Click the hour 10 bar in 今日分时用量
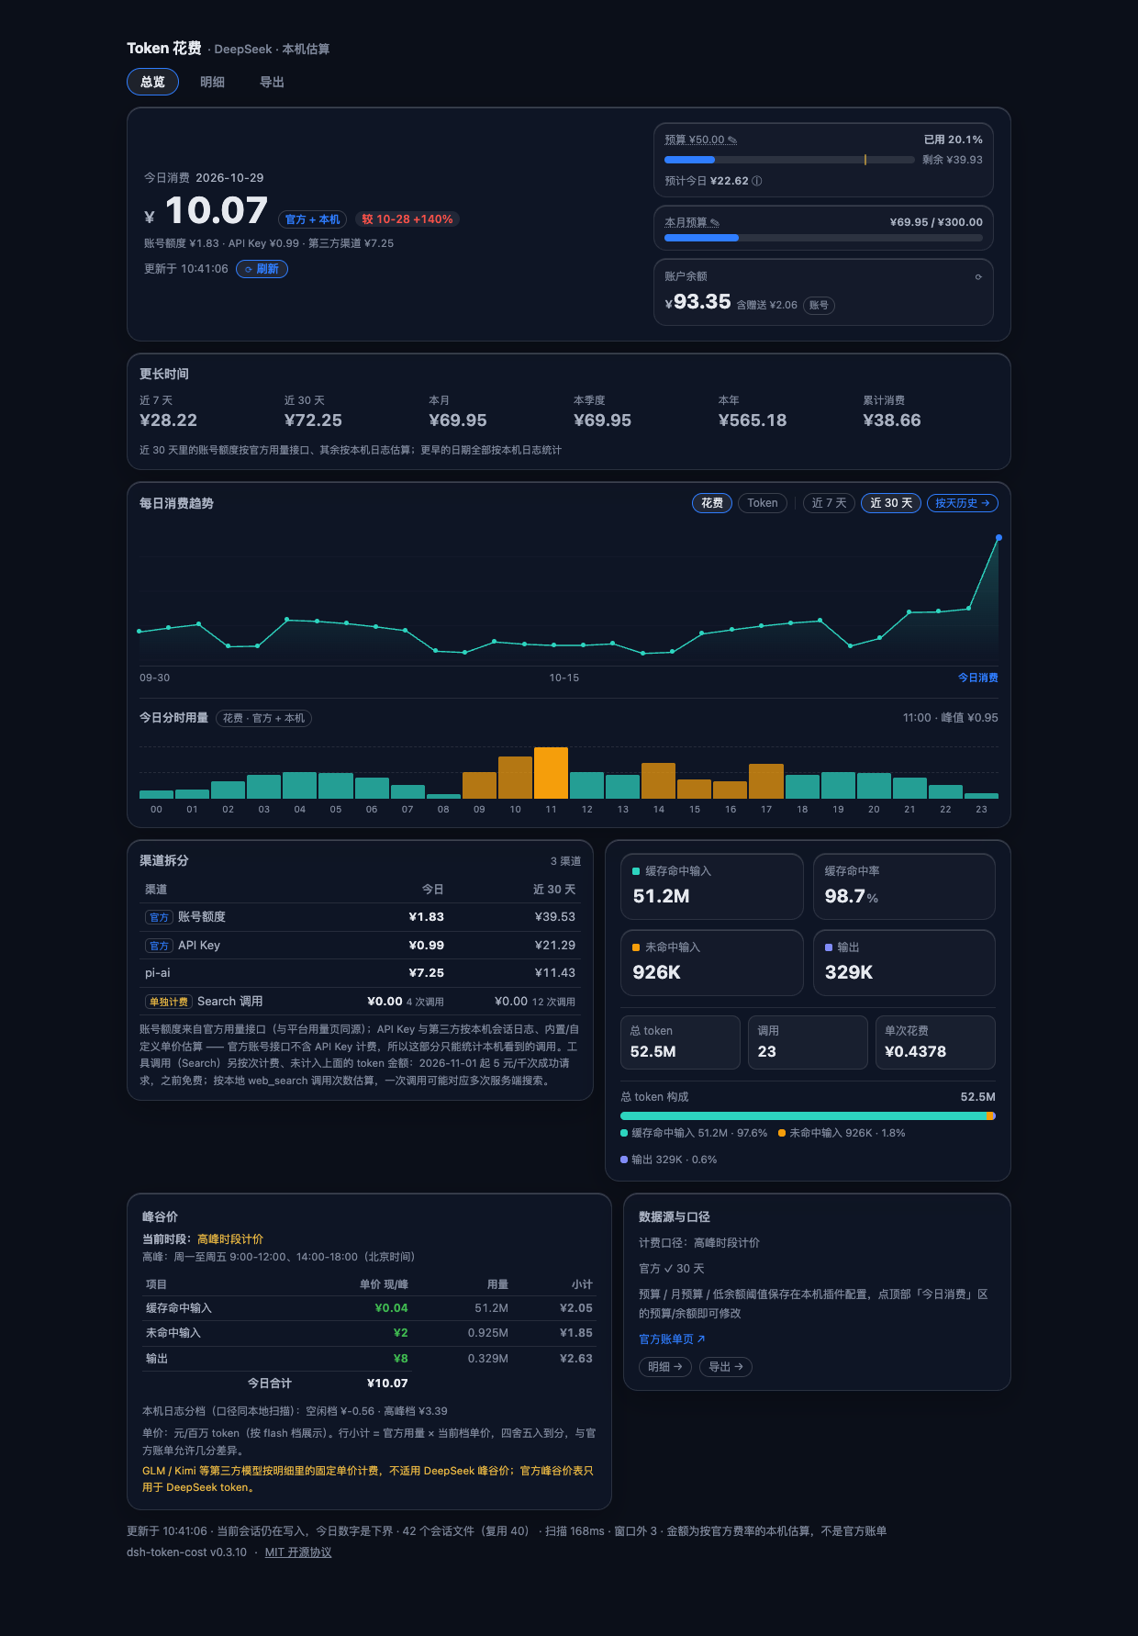 coord(515,778)
